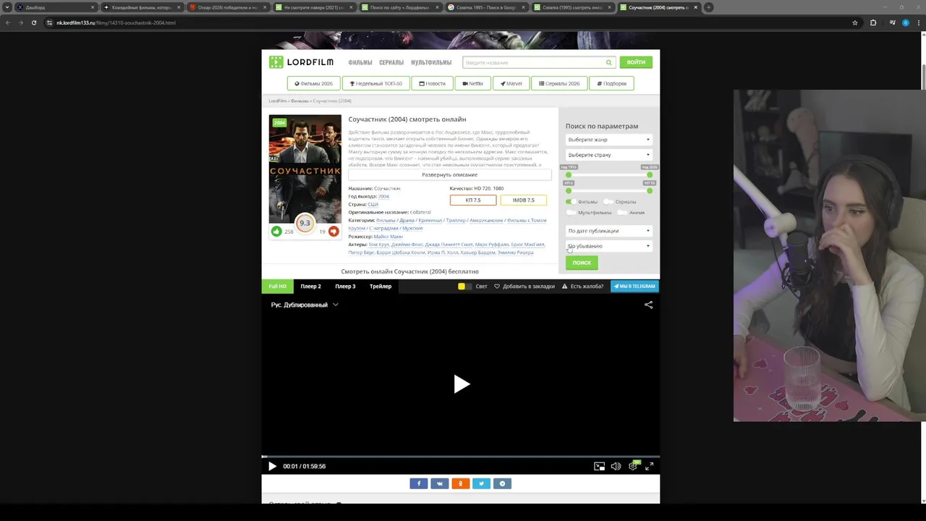Open По дате публикации sort dropdown
The width and height of the screenshot is (926, 521).
pos(609,231)
